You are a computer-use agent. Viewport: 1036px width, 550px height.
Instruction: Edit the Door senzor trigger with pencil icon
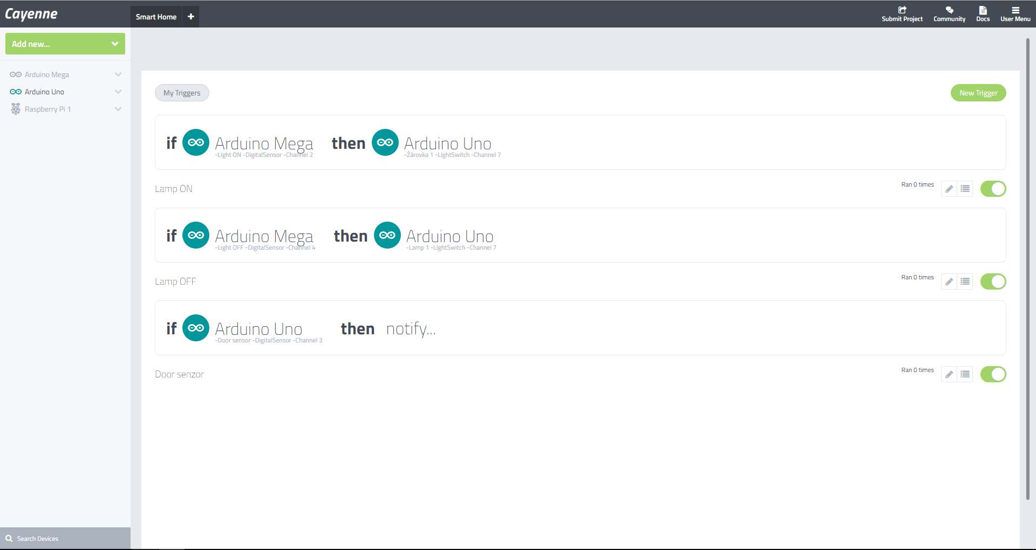[x=949, y=374]
